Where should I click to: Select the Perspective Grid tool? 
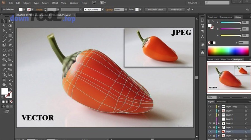pos(10,60)
